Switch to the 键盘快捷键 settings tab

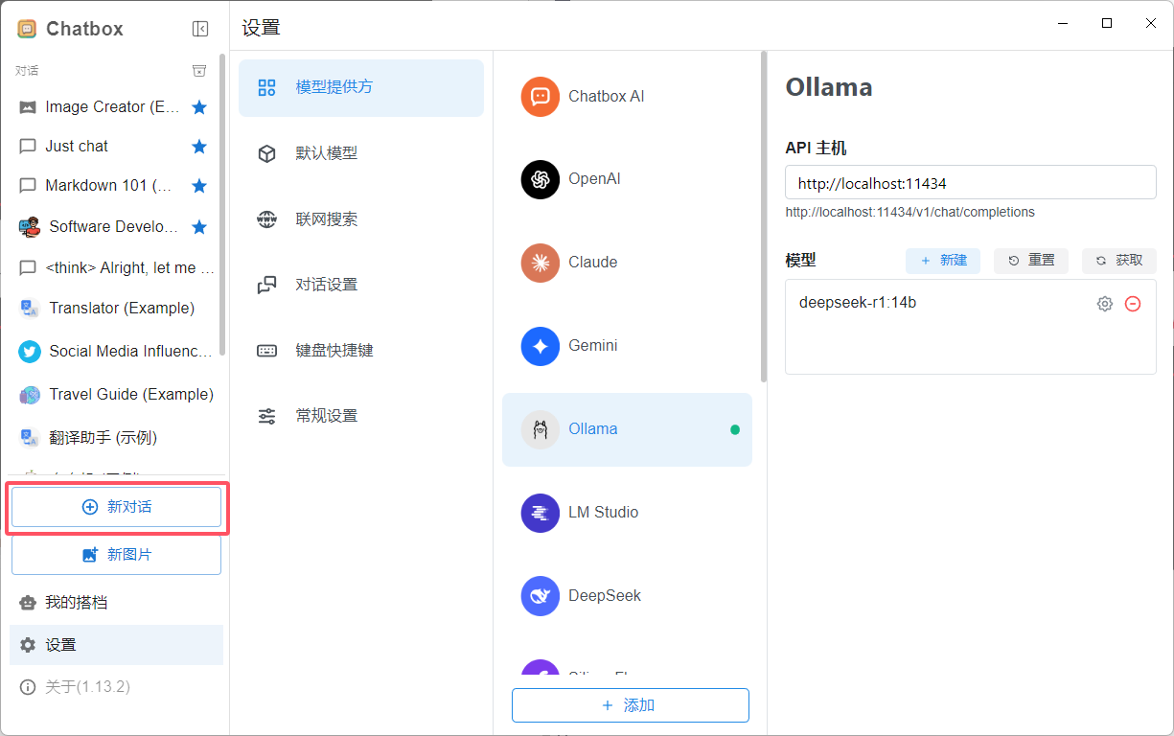[361, 351]
